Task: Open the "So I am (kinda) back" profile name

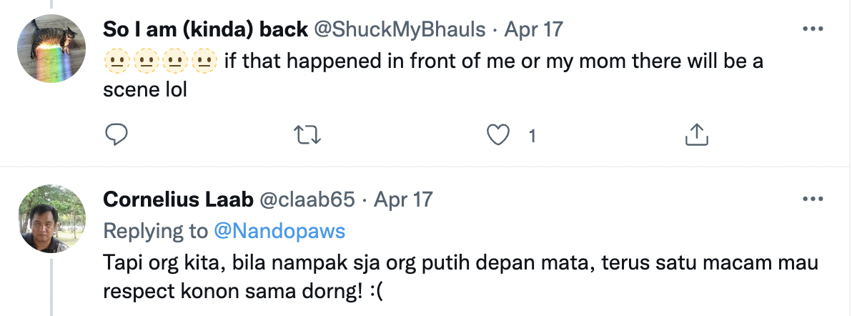Action: coord(206,29)
